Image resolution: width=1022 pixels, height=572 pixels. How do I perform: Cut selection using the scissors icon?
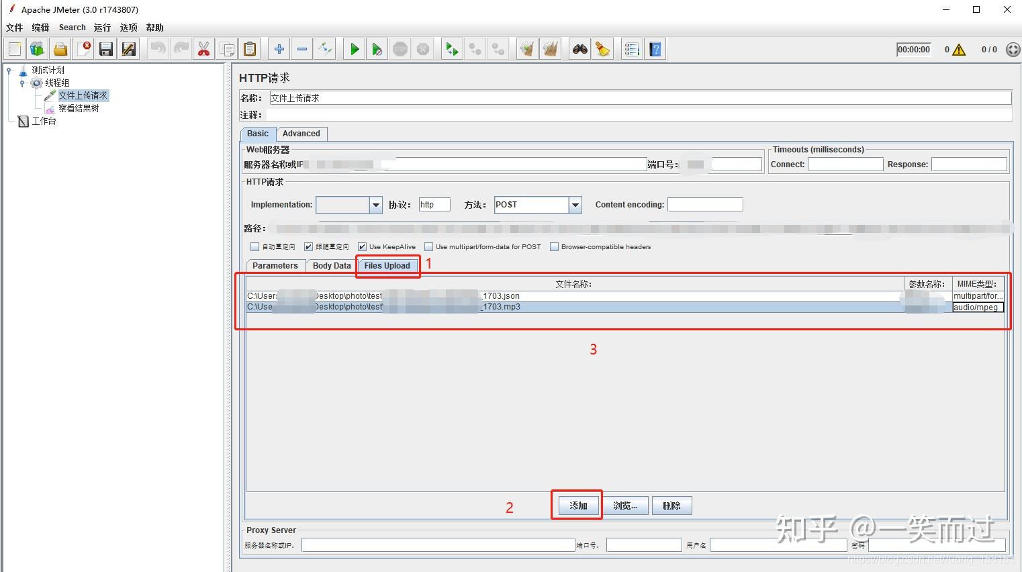[203, 48]
